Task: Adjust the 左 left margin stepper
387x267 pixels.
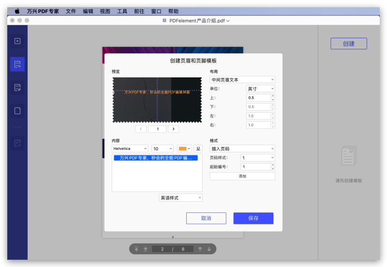Action: (273, 116)
